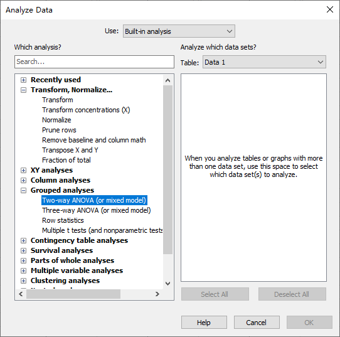Expand the Survival analyses group

(x=23, y=250)
